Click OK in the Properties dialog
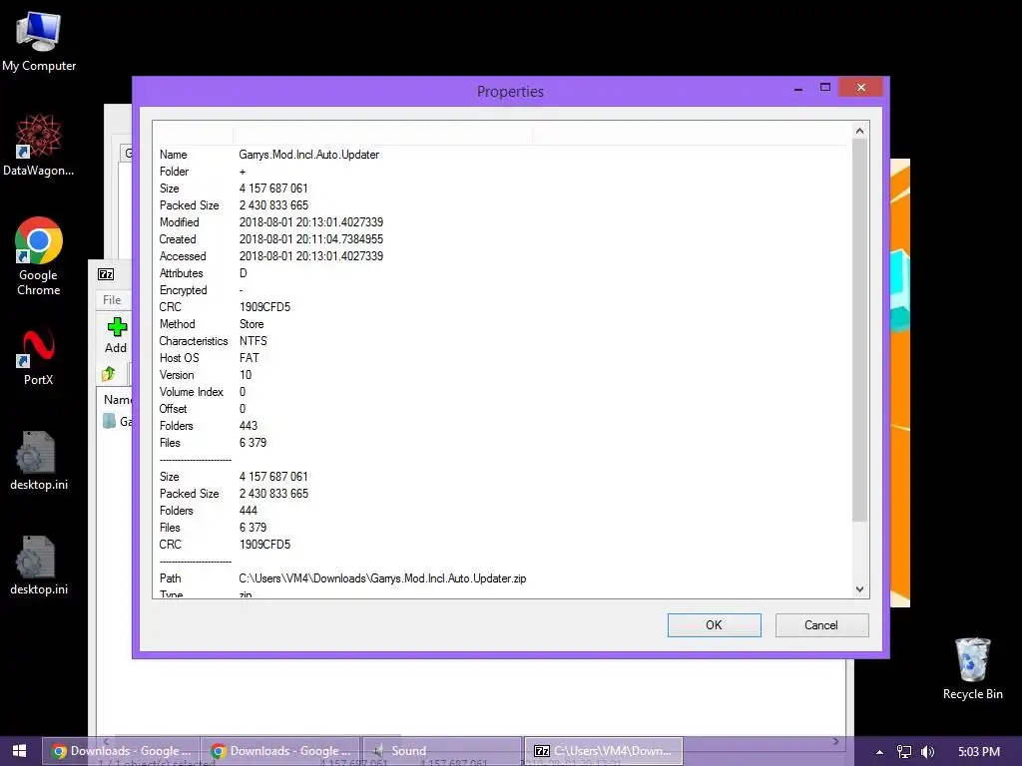Screen dimensions: 1022x766 (715, 625)
